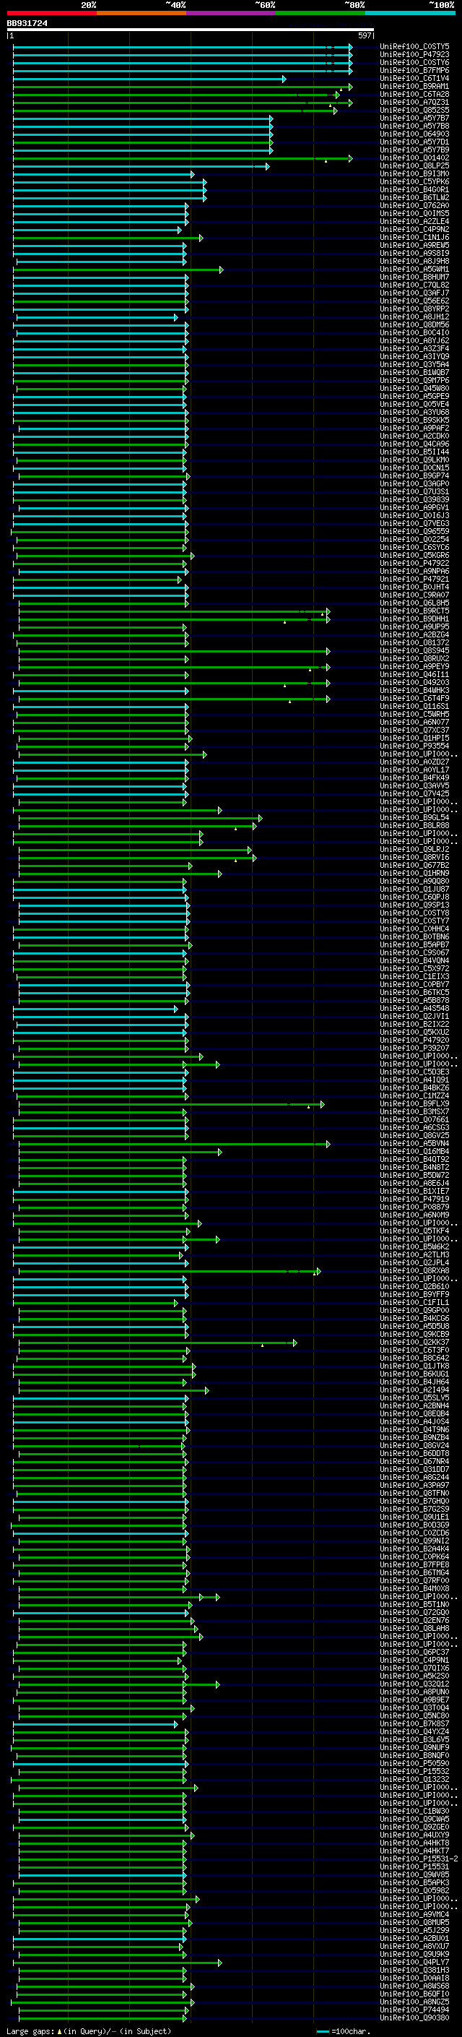Open hit UniRef100_C0STY5
This screenshot has height=2037, width=462.
[x=414, y=47]
